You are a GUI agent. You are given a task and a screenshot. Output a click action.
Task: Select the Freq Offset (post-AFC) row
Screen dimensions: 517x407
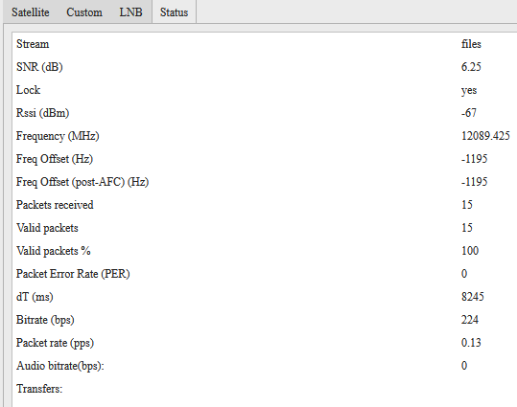pyautogui.click(x=263, y=182)
